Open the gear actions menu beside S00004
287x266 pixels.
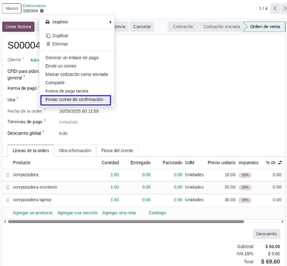click(42, 11)
